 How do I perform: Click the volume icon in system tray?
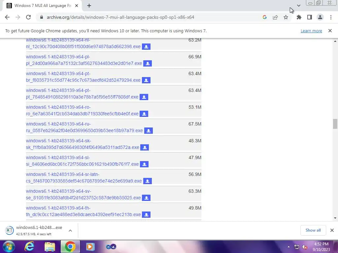(305, 247)
